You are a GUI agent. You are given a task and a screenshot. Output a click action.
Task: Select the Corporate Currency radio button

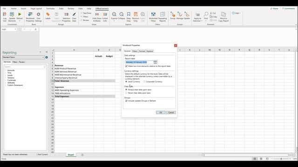coord(144,82)
